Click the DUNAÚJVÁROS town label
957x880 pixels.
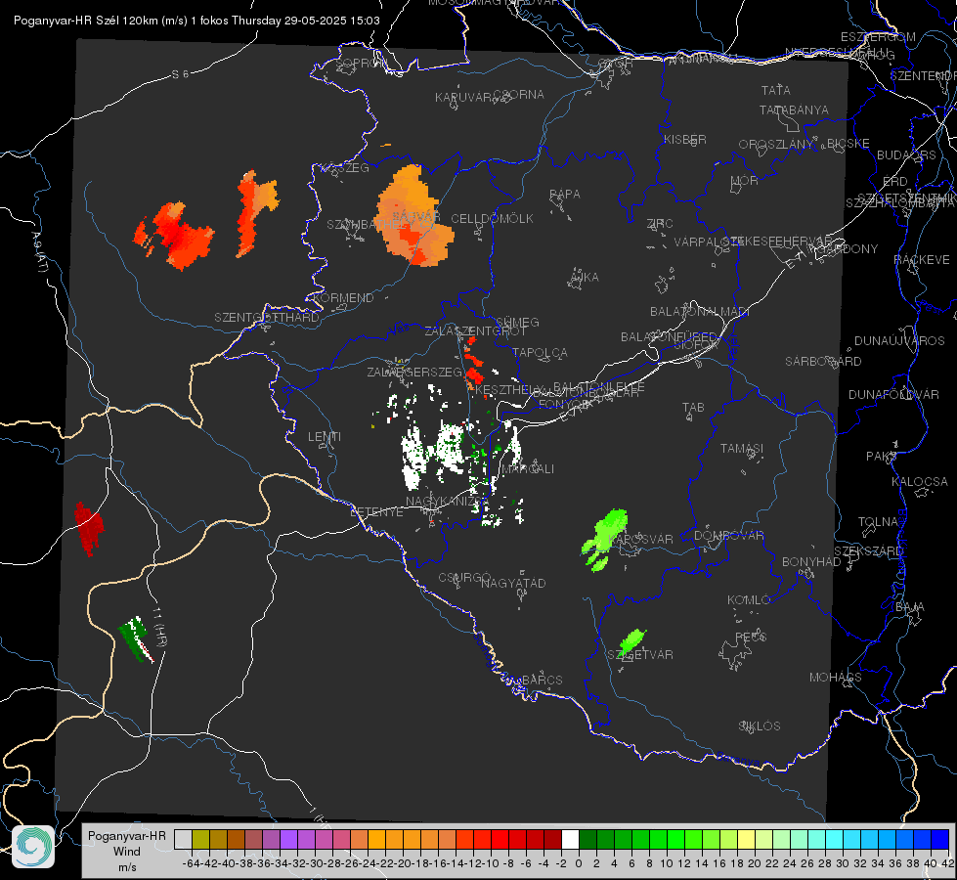899,341
